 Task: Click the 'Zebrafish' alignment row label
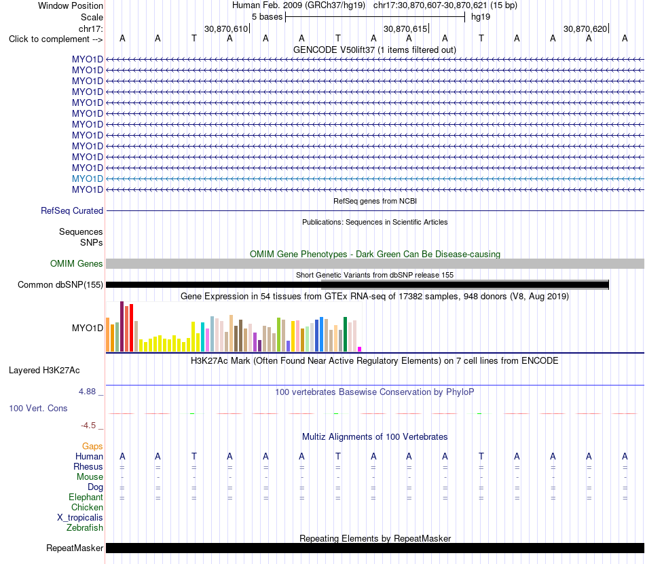(85, 527)
